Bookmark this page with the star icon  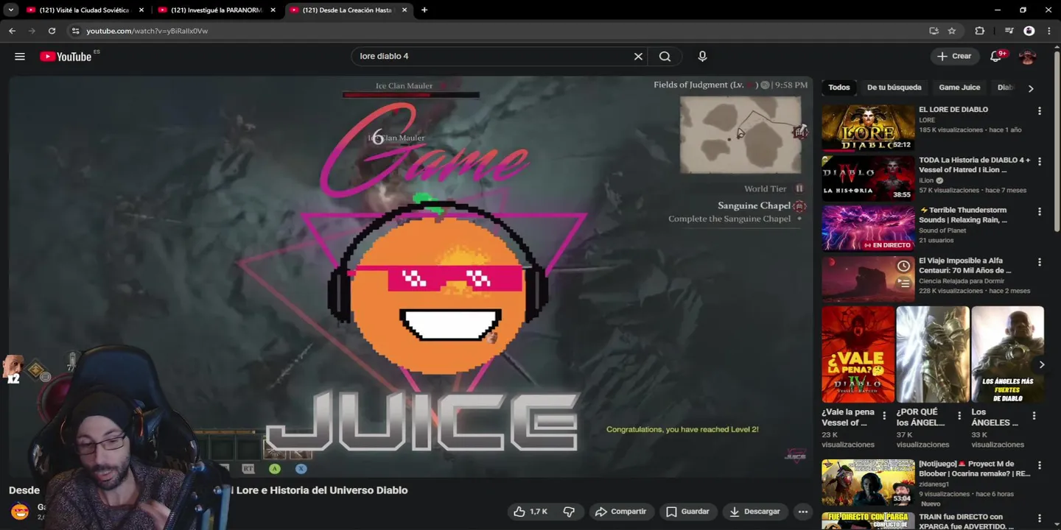coord(952,31)
